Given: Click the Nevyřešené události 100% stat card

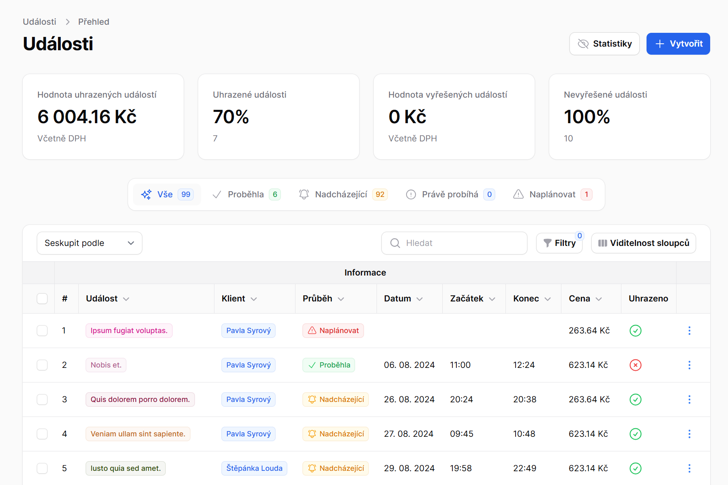Looking at the screenshot, I should [x=630, y=117].
